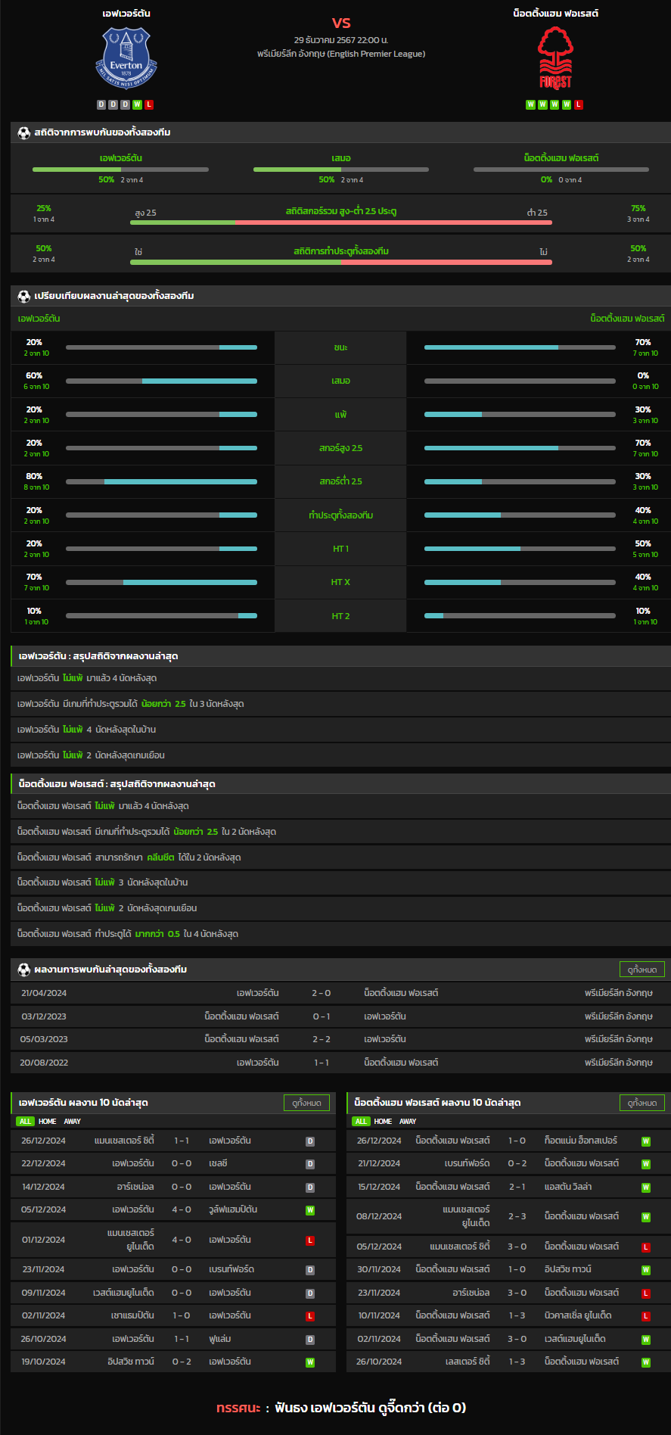671x1435 pixels.
Task: Click the over/under 2.5 goals statistic bar
Action: [341, 223]
